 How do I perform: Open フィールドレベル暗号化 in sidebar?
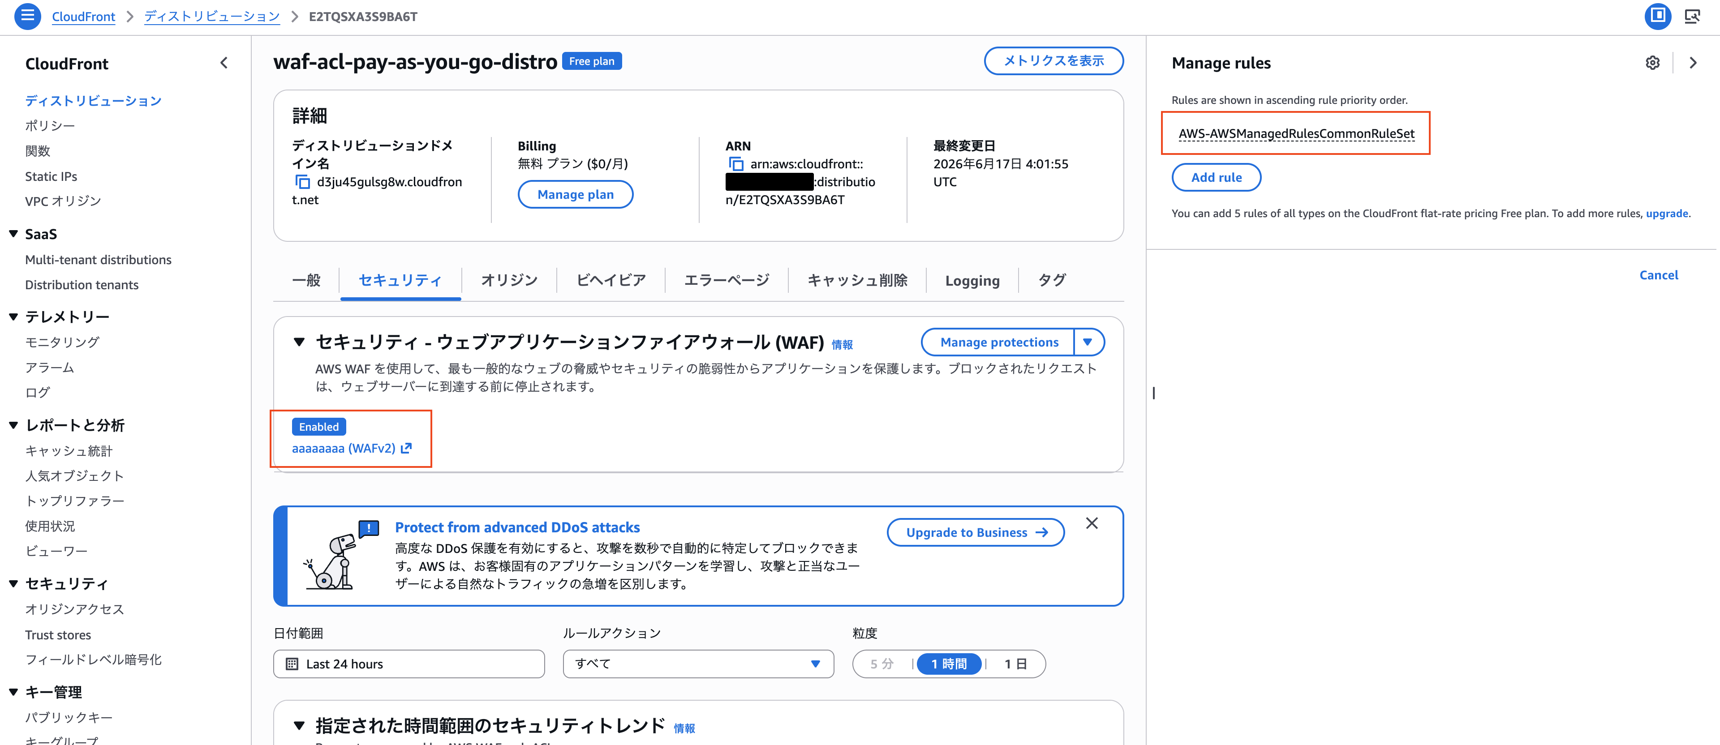[x=94, y=659]
